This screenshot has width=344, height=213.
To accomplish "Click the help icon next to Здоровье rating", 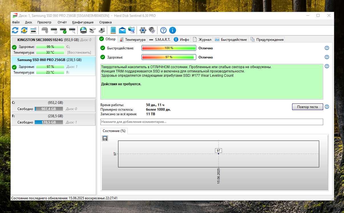I will click(327, 57).
